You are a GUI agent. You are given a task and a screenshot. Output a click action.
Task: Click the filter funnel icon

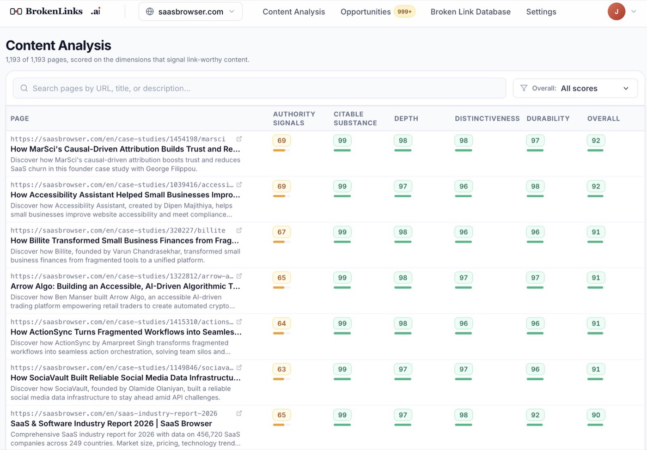tap(524, 88)
